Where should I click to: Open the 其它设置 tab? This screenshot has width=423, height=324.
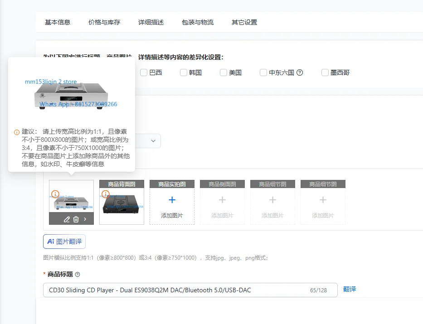(x=244, y=22)
